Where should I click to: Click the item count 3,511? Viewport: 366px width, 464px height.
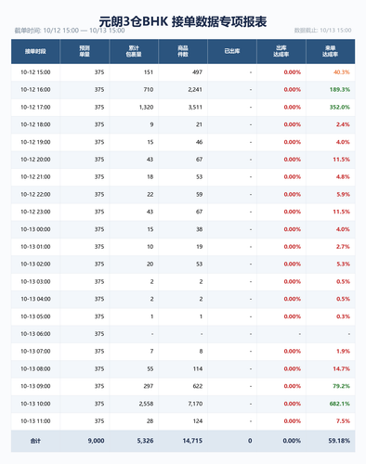pos(195,108)
